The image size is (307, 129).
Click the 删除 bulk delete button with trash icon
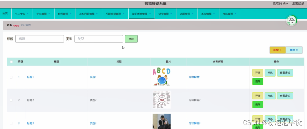294,50
